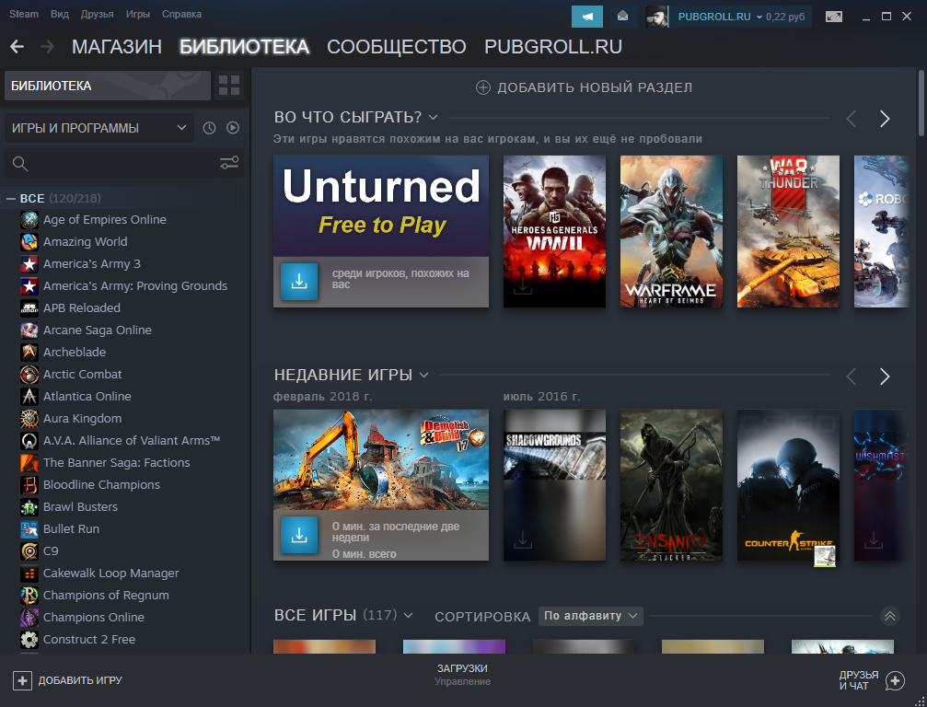Screen dimensions: 927x707
Task: Click the profile avatar picture
Action: pos(656,17)
